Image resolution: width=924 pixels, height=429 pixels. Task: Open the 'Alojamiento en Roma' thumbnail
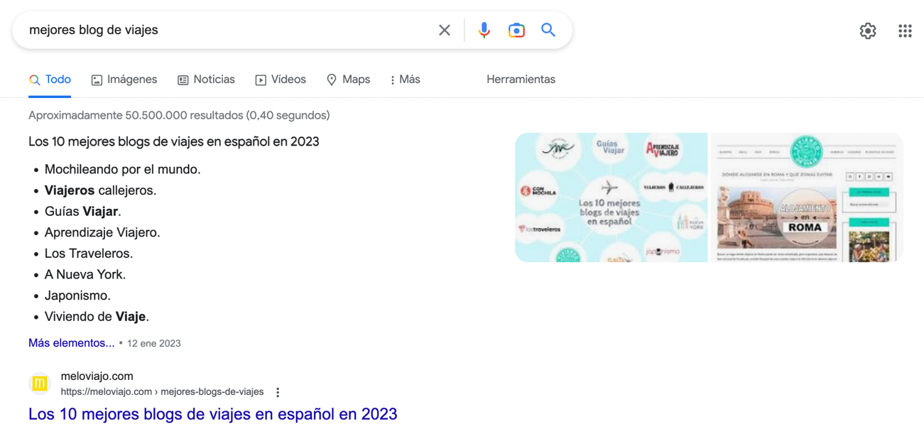point(807,197)
